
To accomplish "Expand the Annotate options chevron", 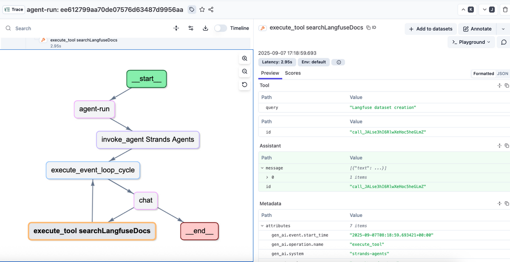I will 504,28.
